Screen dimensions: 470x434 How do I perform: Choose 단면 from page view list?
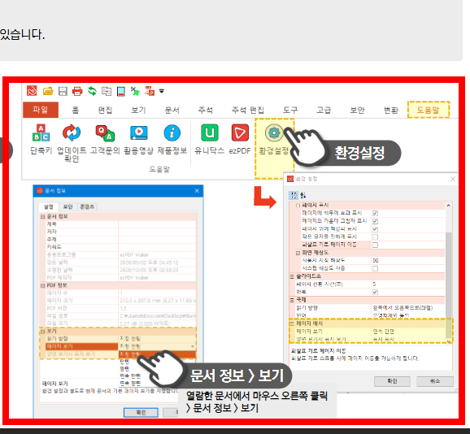(124, 362)
